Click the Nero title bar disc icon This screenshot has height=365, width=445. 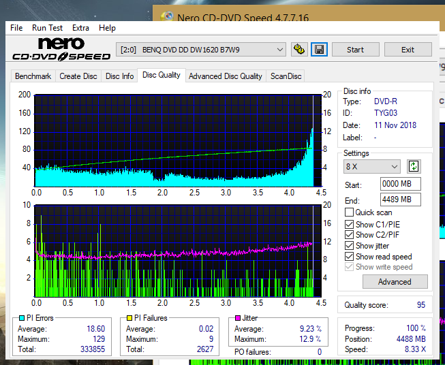pos(167,17)
